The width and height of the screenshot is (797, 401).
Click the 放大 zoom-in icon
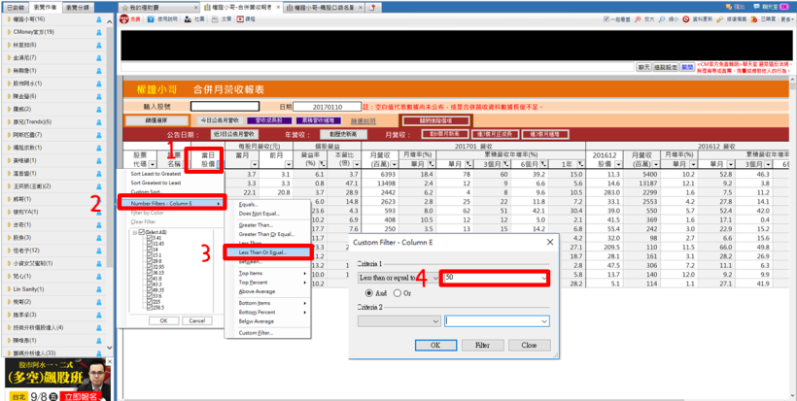coord(640,18)
